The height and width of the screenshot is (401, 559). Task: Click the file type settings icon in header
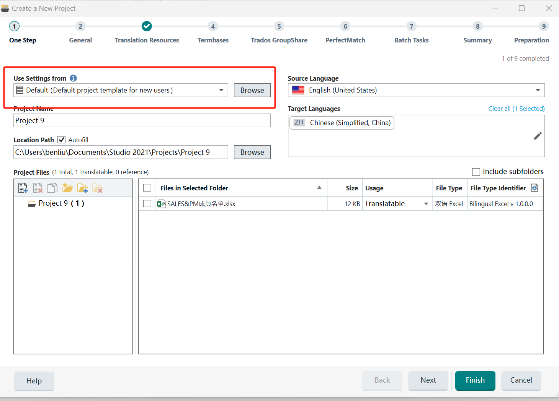click(534, 188)
